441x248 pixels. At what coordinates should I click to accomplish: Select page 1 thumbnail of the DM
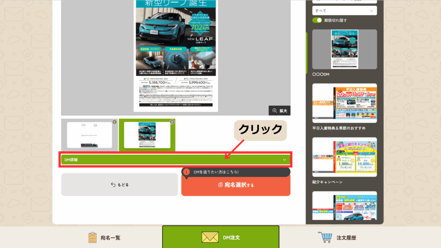pos(90,135)
